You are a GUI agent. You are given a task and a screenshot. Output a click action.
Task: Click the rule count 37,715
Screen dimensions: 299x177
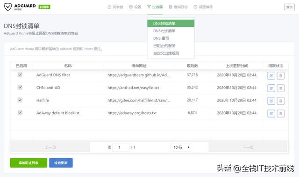192,75
